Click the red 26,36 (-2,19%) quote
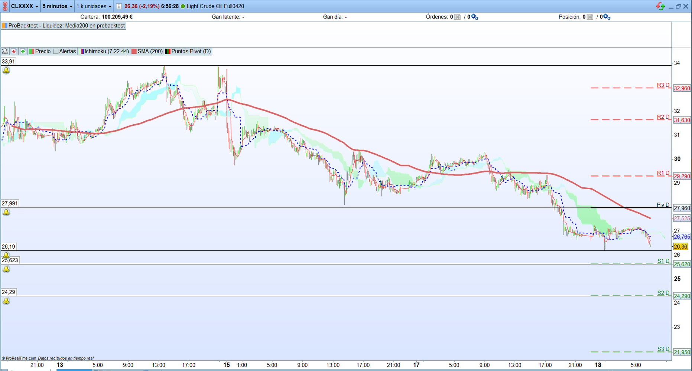 point(142,6)
